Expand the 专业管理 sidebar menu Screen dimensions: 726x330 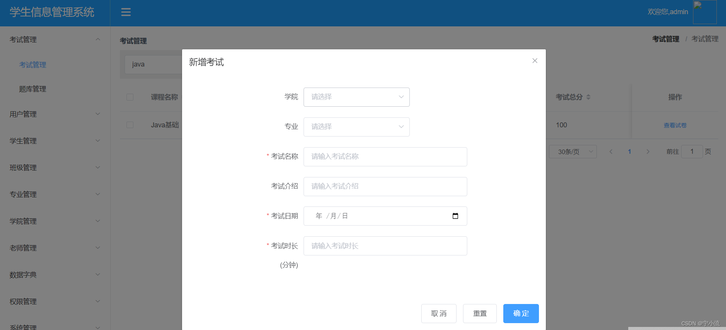(x=55, y=194)
